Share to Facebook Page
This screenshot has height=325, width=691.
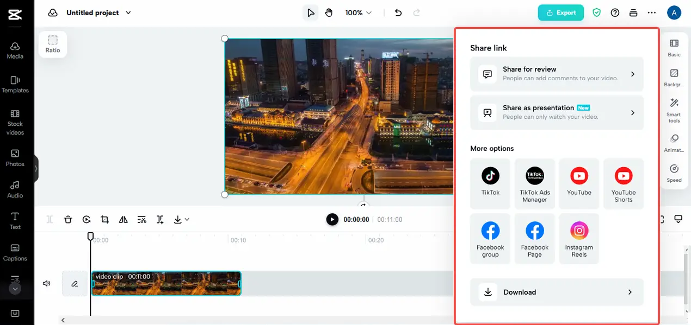coord(535,239)
